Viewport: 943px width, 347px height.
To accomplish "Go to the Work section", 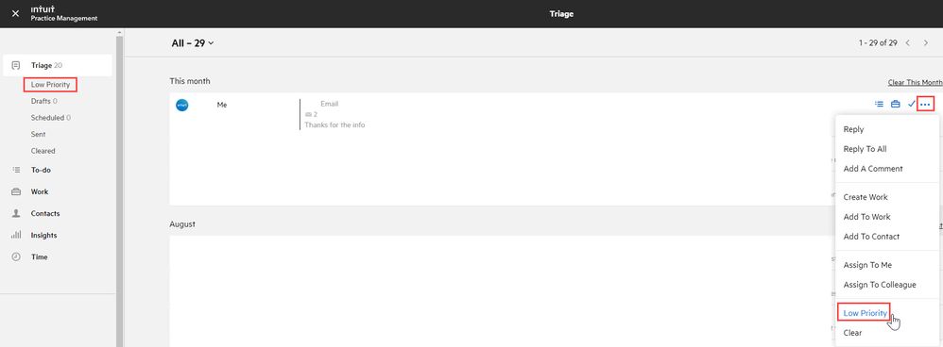I will tap(40, 191).
